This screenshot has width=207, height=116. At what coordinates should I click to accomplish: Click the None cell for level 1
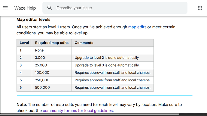coord(52,50)
